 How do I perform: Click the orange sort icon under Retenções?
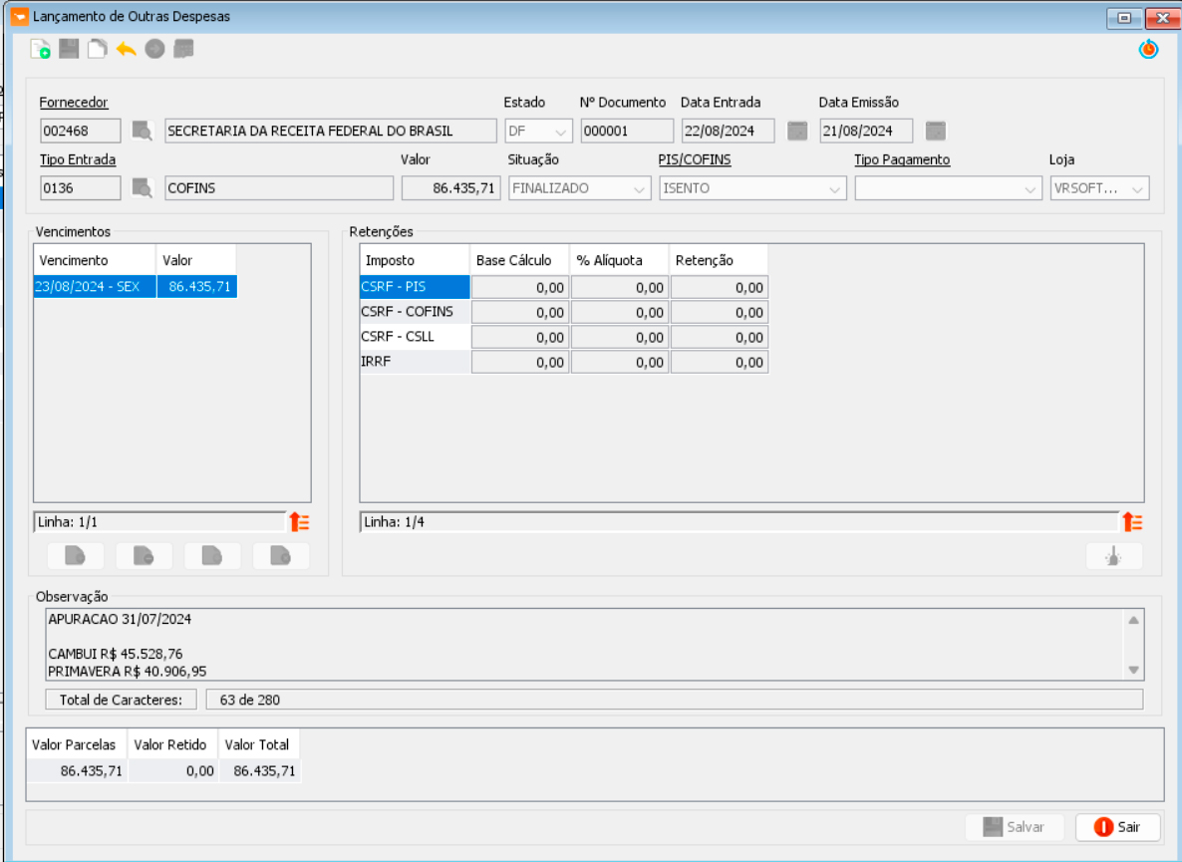point(1132,521)
